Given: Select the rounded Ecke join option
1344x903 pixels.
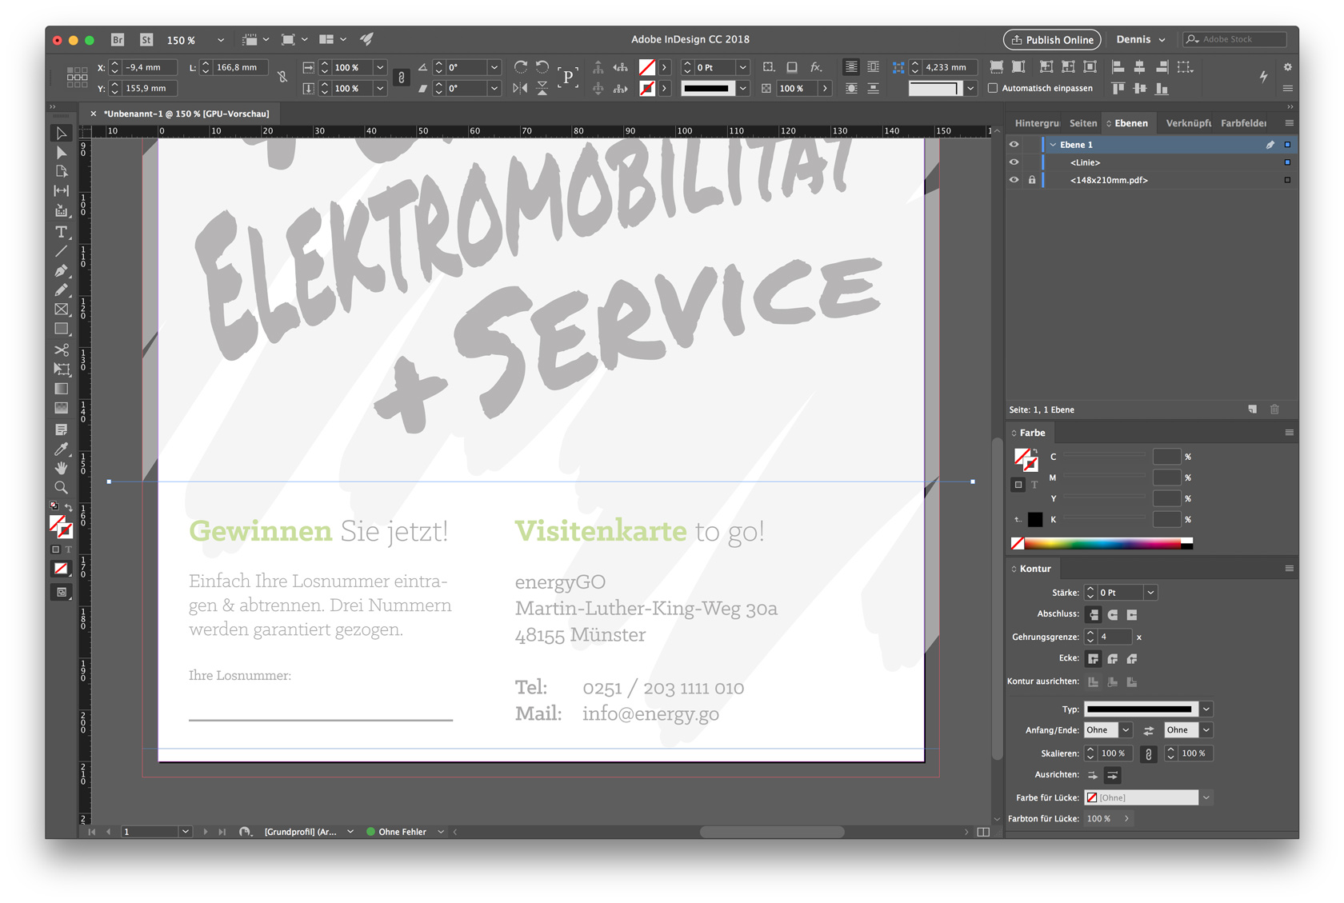Looking at the screenshot, I should pos(1113,659).
